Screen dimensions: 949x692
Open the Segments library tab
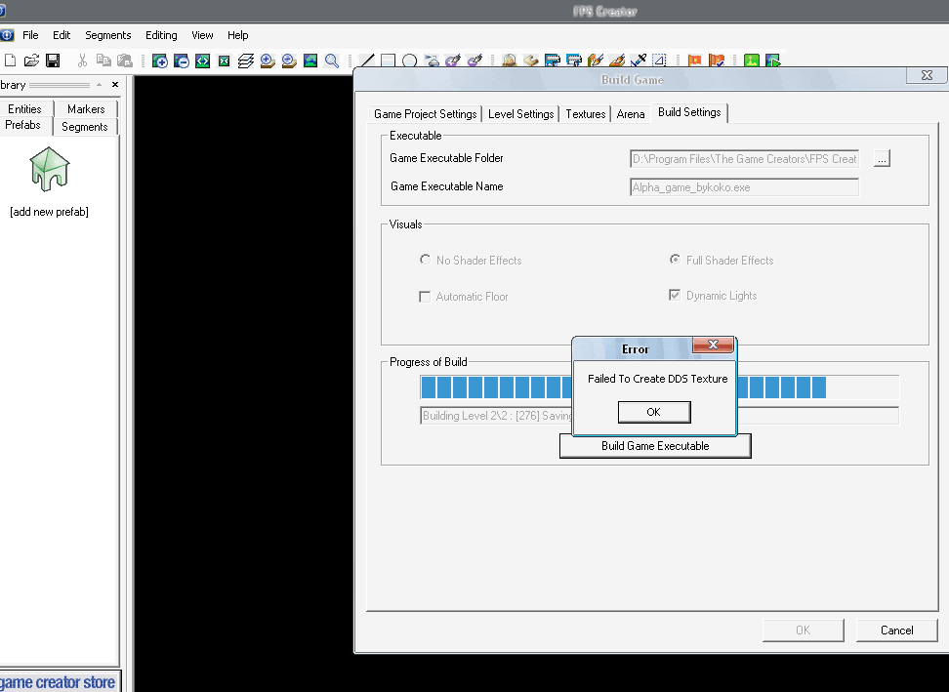pyautogui.click(x=85, y=127)
